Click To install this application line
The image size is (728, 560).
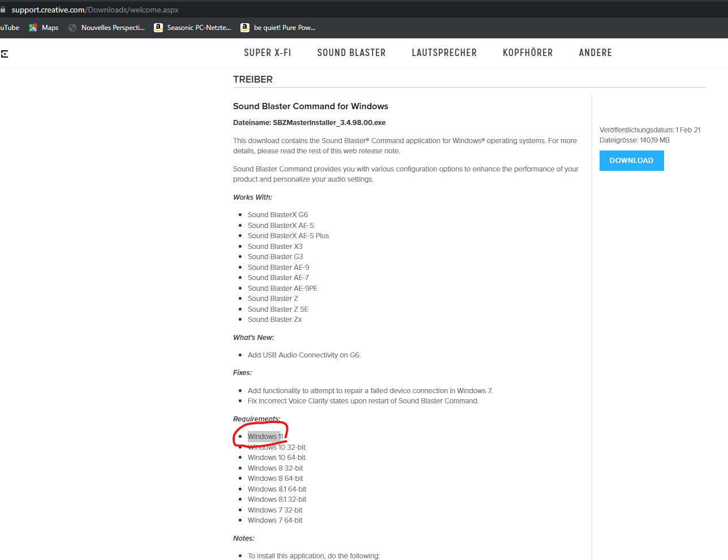click(x=314, y=556)
